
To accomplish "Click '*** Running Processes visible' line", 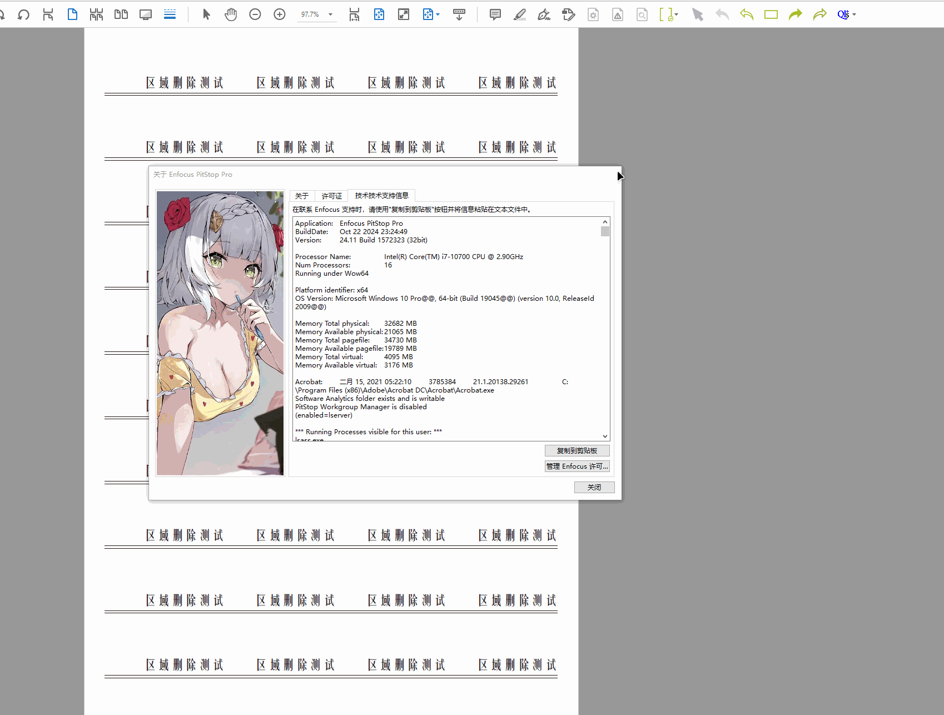I will 369,432.
